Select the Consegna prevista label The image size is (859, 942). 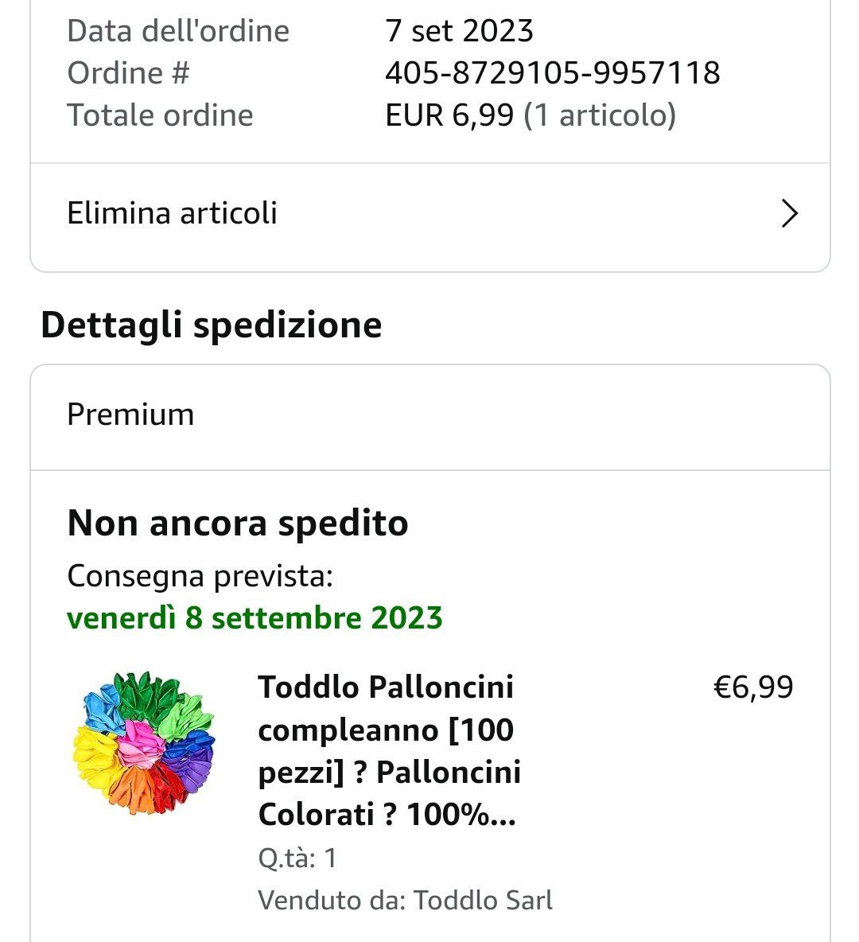pyautogui.click(x=200, y=576)
